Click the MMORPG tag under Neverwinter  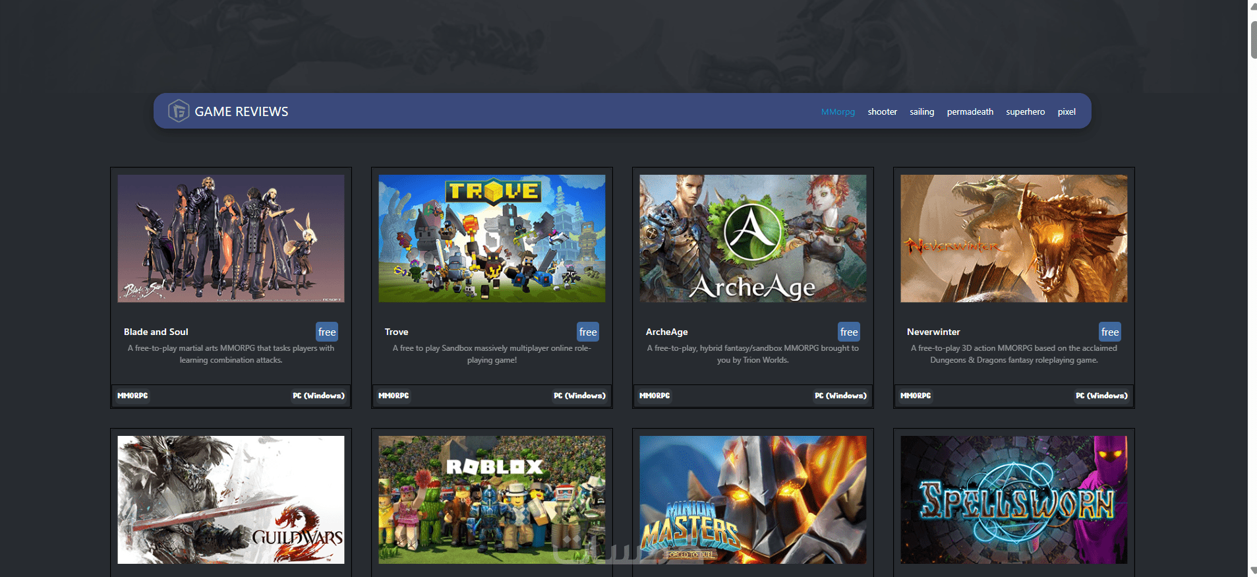[x=916, y=396]
